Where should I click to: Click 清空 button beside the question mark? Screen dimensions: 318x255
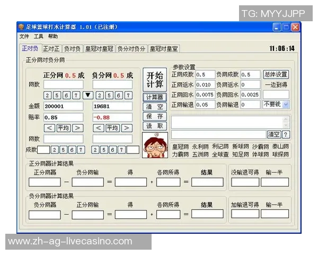[x=274, y=134]
